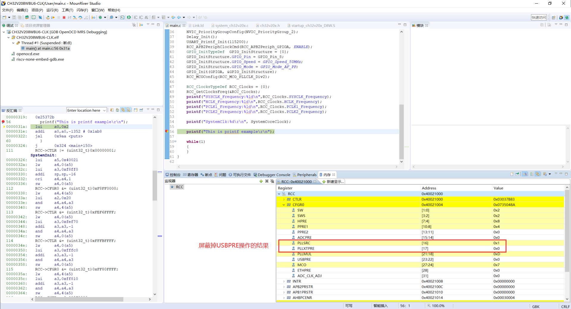Click the Value column header
571x309 pixels.
(498, 188)
